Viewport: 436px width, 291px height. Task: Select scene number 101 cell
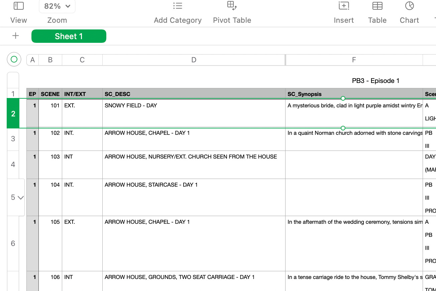pyautogui.click(x=50, y=114)
